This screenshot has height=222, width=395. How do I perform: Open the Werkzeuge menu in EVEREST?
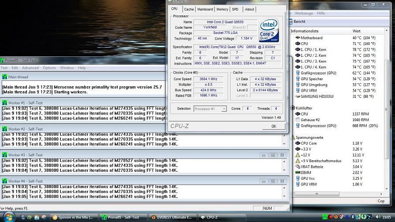pyautogui.click(x=304, y=13)
